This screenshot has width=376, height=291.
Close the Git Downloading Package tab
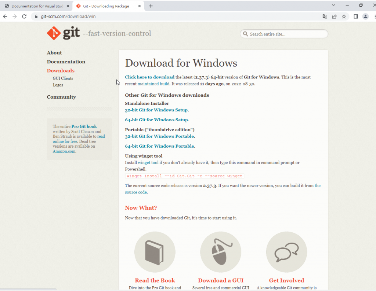[139, 6]
